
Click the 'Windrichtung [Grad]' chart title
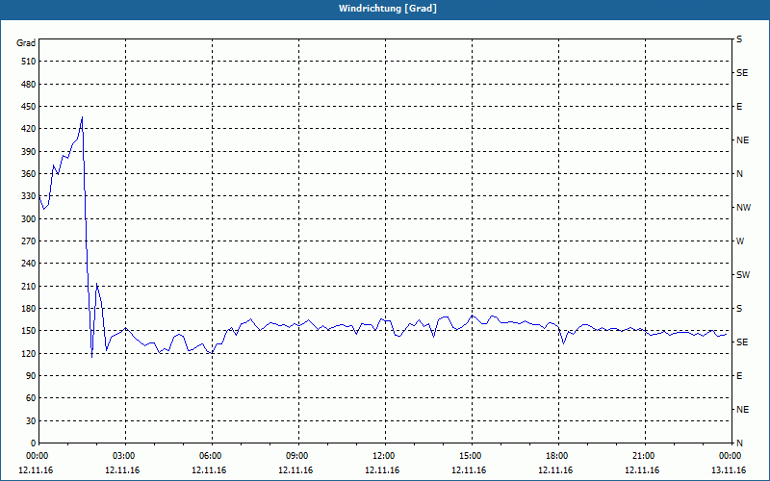(x=388, y=9)
